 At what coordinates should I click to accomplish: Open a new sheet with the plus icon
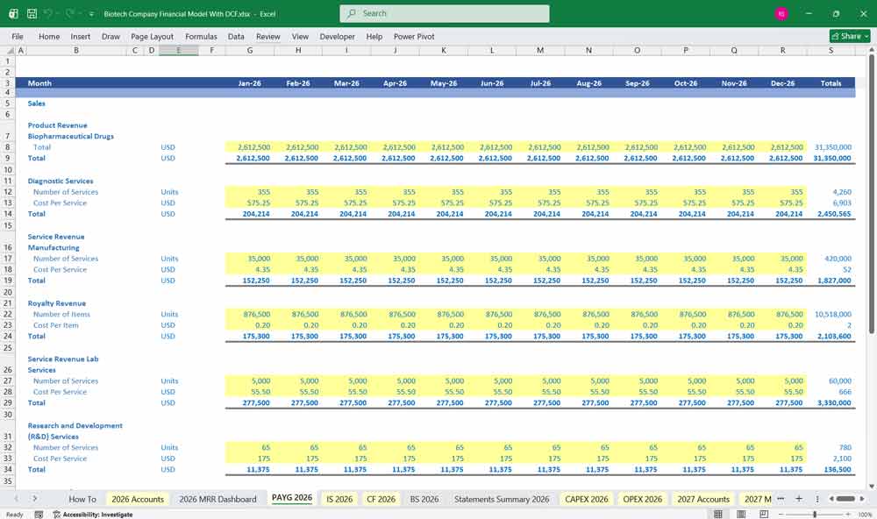click(798, 498)
